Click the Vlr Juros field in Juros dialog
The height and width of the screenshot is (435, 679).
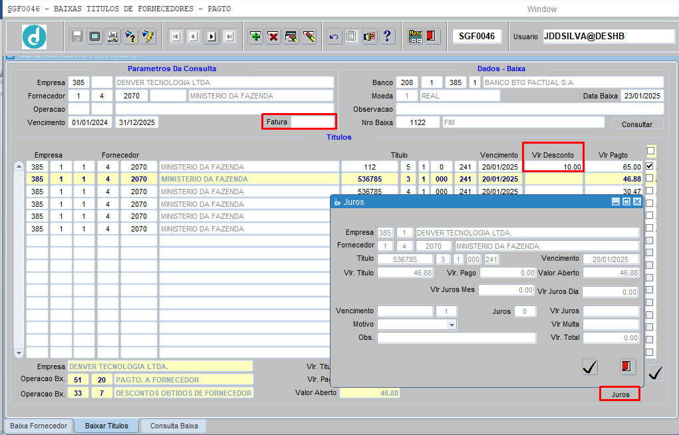click(611, 311)
